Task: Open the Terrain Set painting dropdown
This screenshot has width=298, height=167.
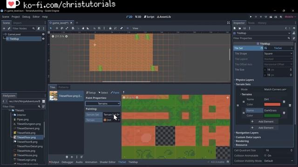Action: tap(111, 115)
